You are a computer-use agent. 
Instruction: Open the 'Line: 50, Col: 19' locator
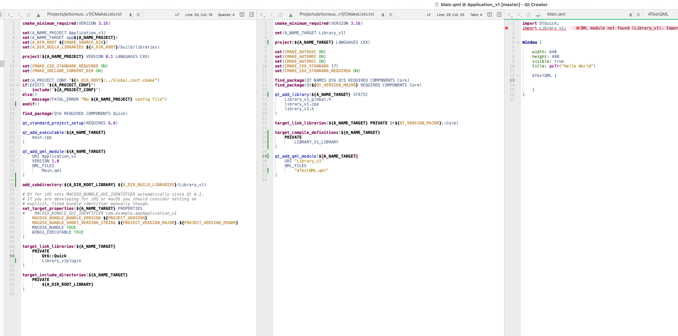(x=199, y=15)
